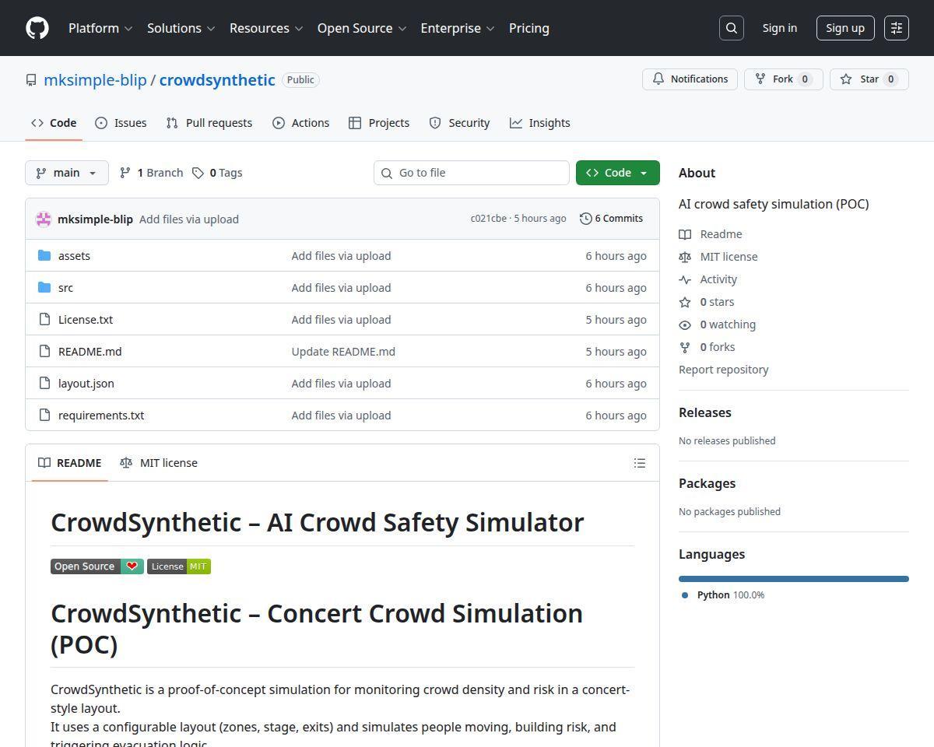Expand the Resources menu
Image resolution: width=934 pixels, height=747 pixels.
[266, 28]
